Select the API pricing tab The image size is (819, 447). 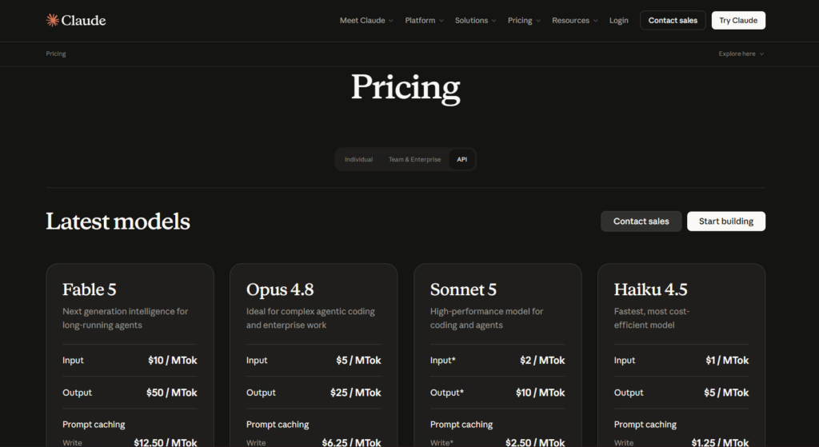461,159
